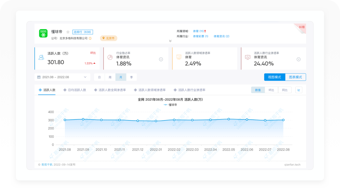
Task: Switch granularity to 周
Action: coord(110,77)
